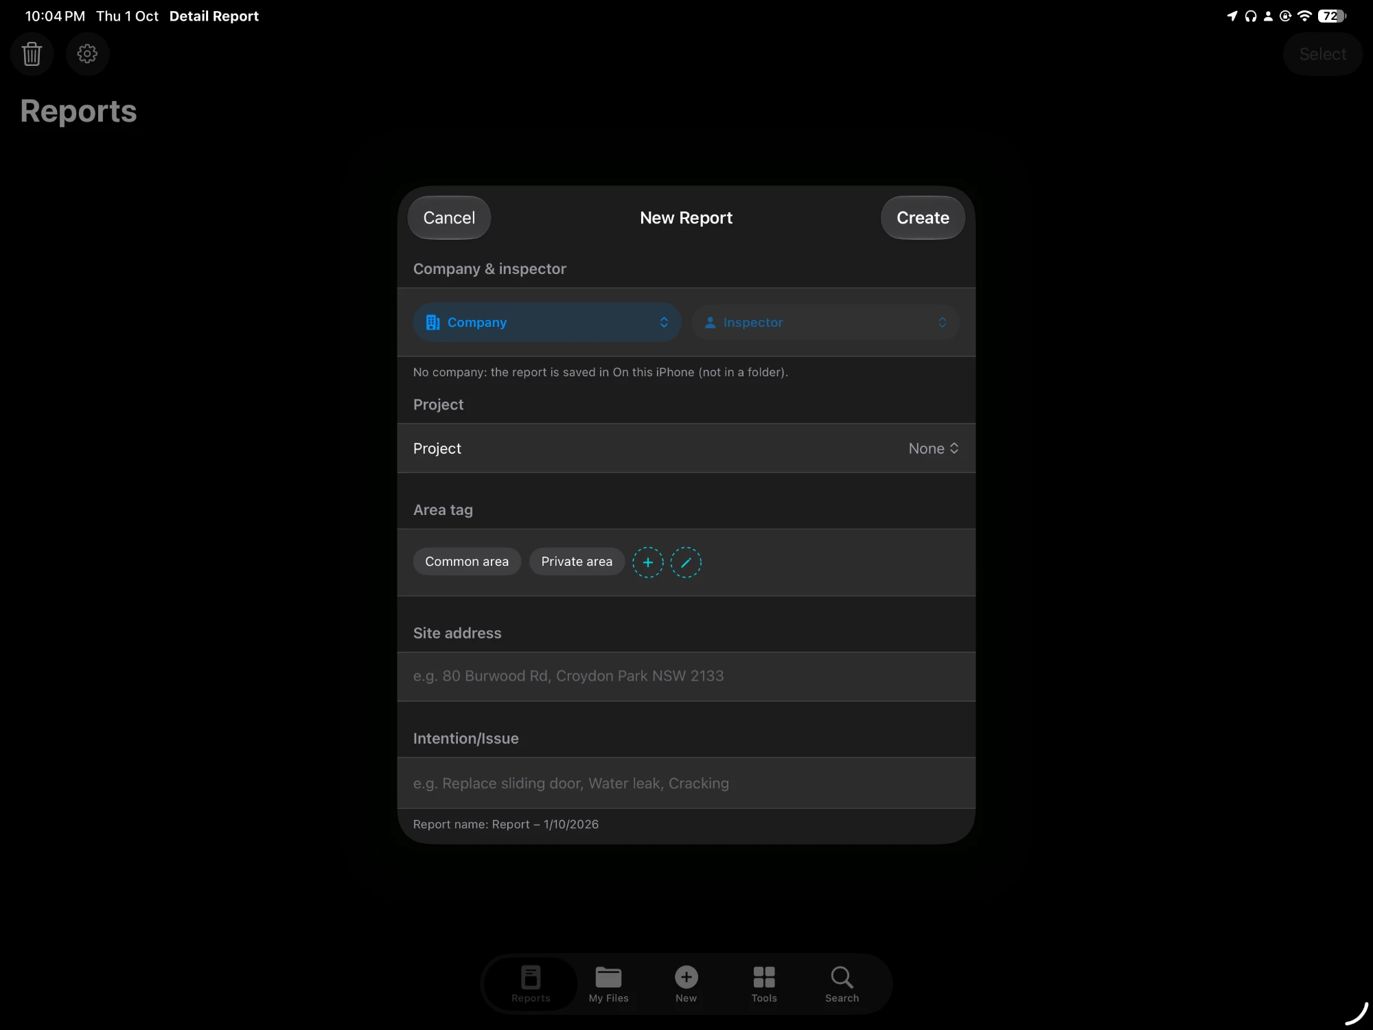Tap the rotation lock status icon

[1285, 16]
